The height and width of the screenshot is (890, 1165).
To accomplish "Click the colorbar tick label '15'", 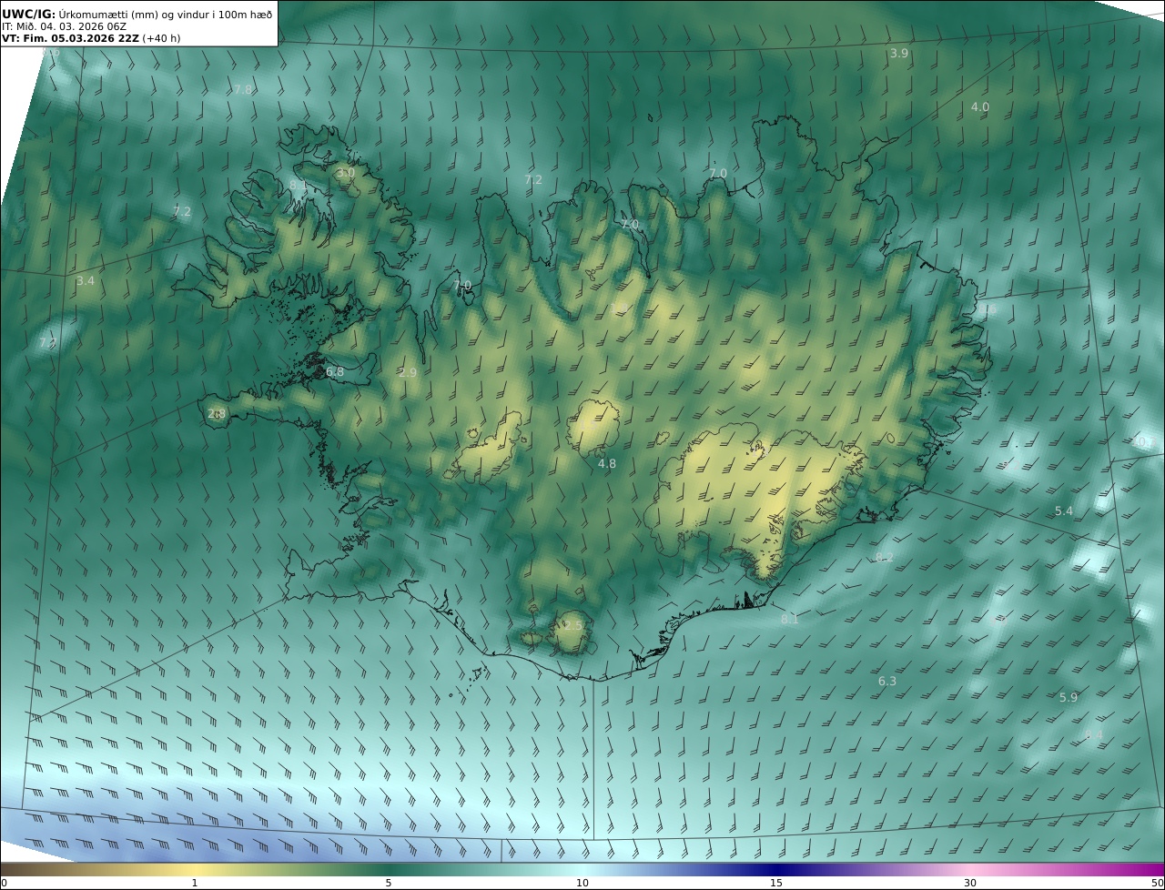I will pyautogui.click(x=776, y=883).
